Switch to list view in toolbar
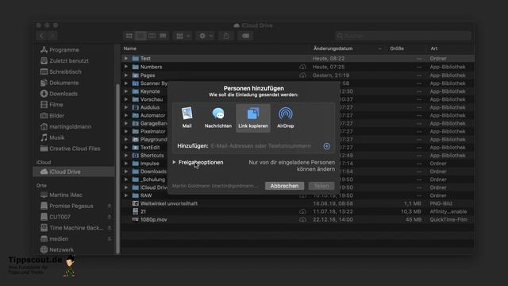 140,36
